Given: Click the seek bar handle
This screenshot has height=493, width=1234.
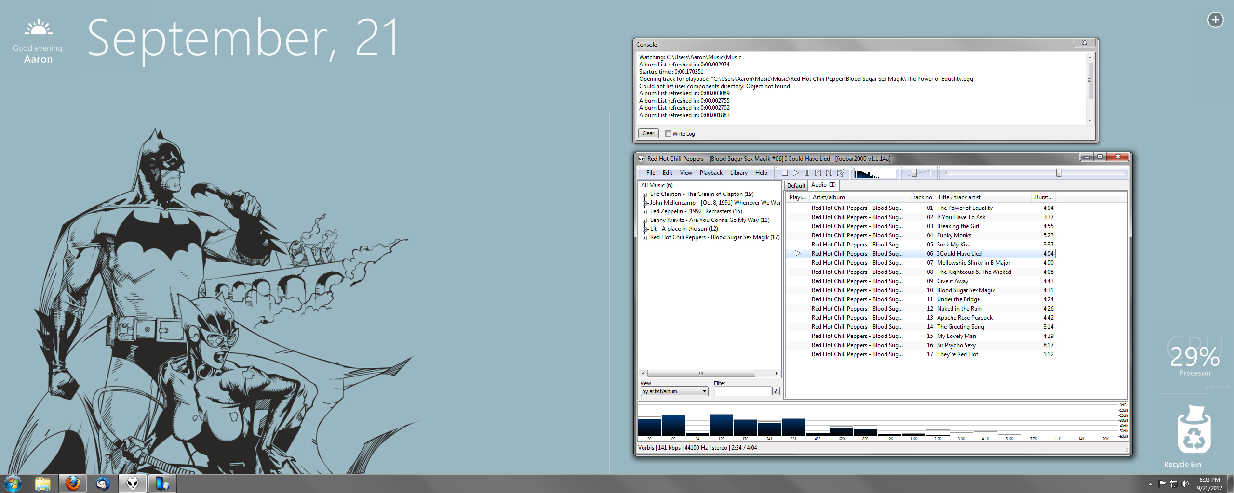Looking at the screenshot, I should coord(1059,173).
